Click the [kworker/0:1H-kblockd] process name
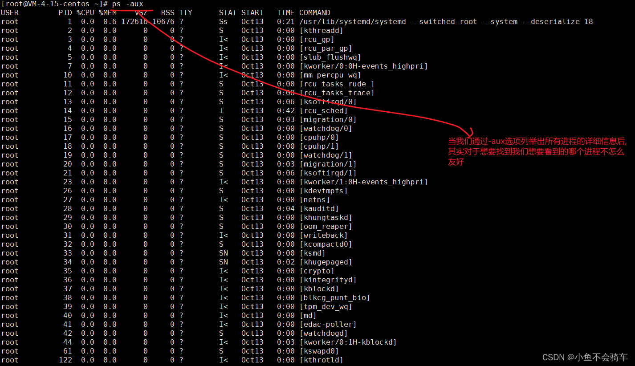 pyautogui.click(x=348, y=342)
